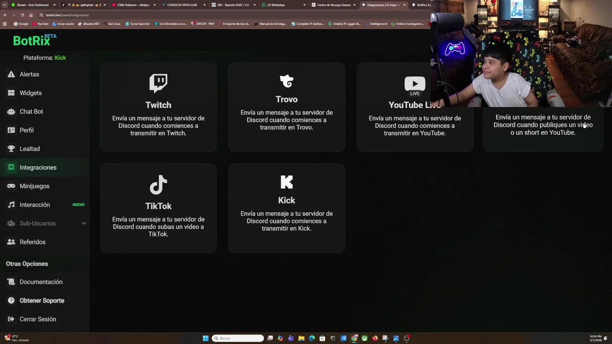Reload the page with the browser refresh icon

click(22, 15)
